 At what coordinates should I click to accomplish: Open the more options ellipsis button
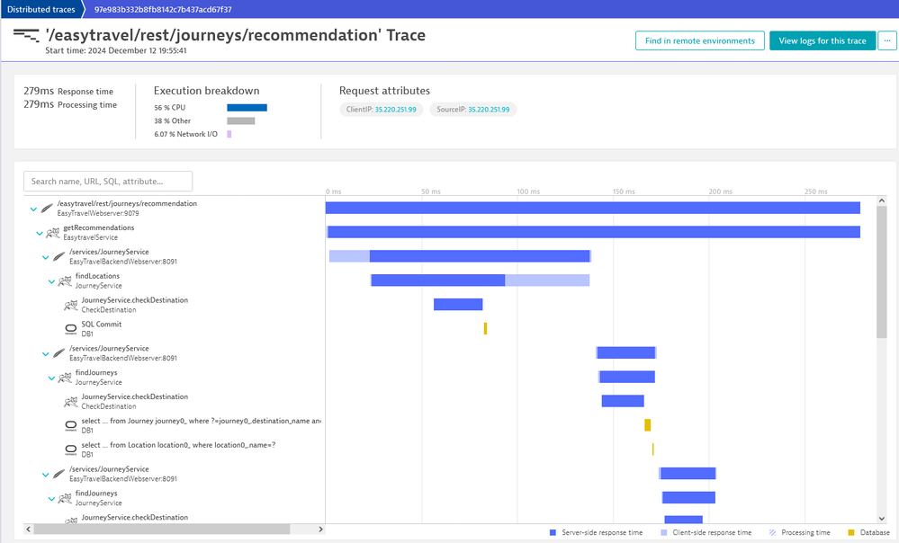[x=887, y=40]
